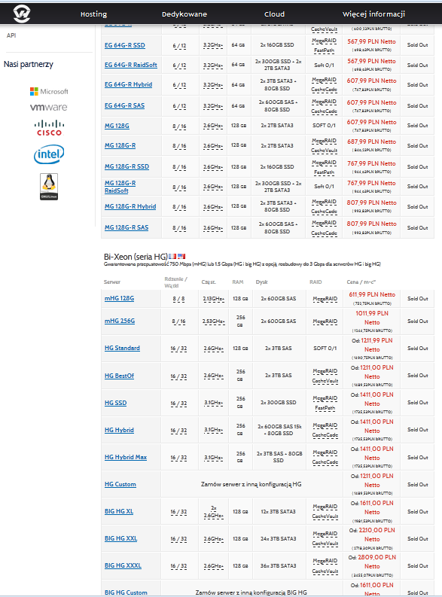442x597 pixels.
Task: Open the mHG 256G server link
Action: click(120, 321)
